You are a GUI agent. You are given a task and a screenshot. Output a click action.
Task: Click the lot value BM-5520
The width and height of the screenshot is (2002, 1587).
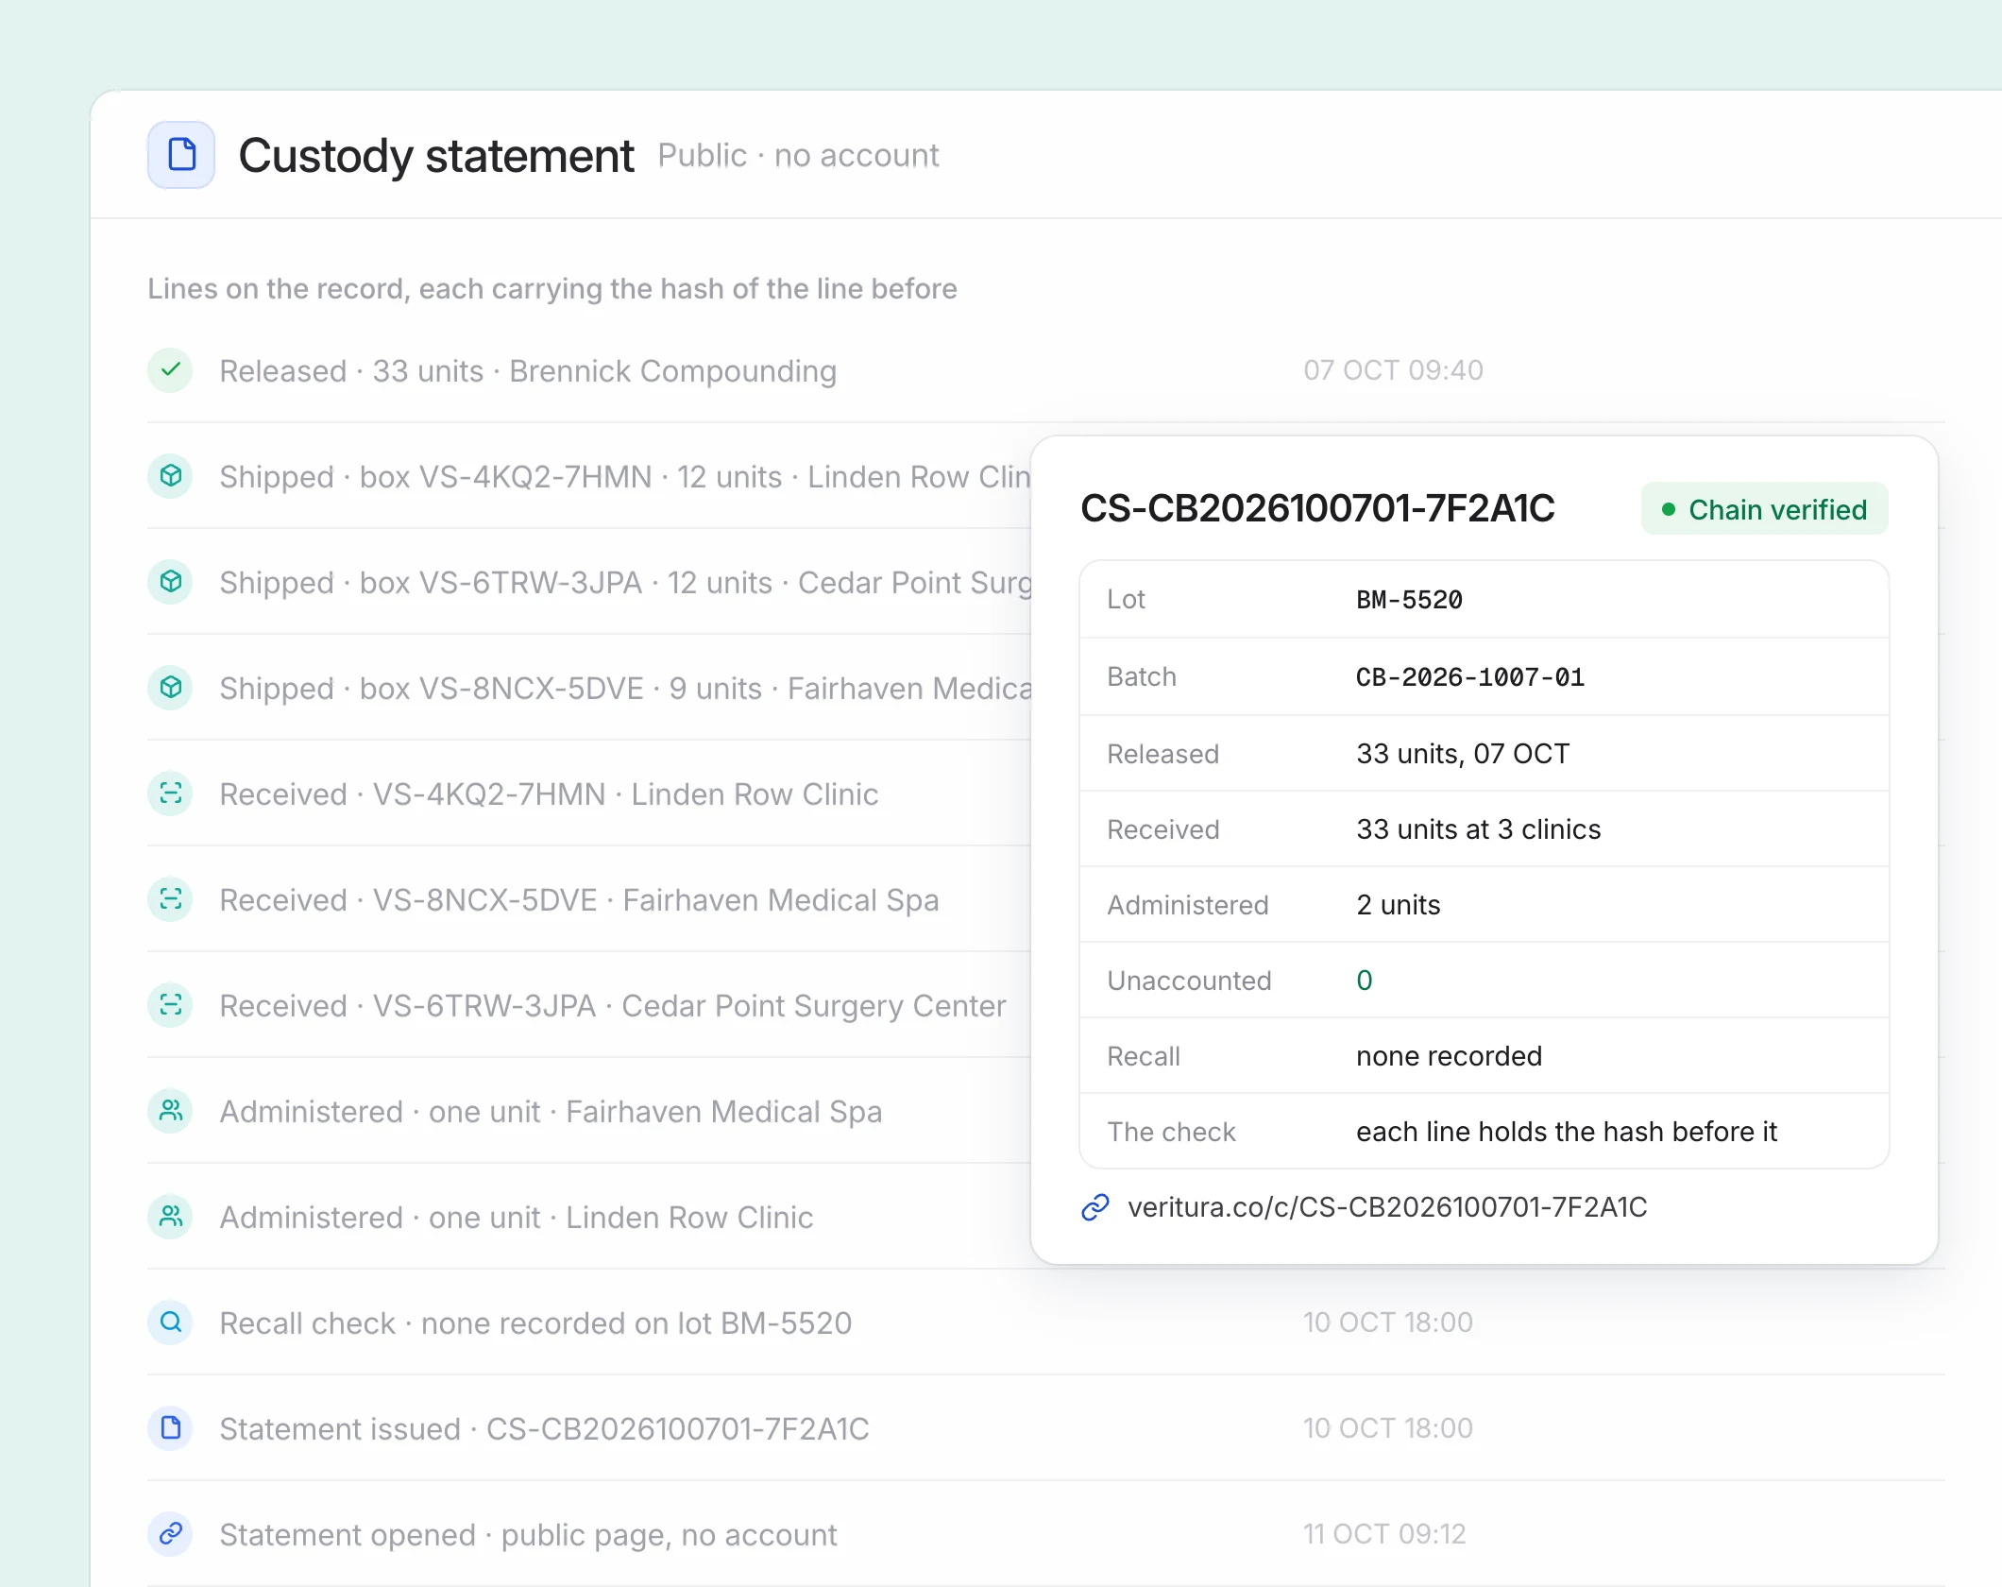1410,600
